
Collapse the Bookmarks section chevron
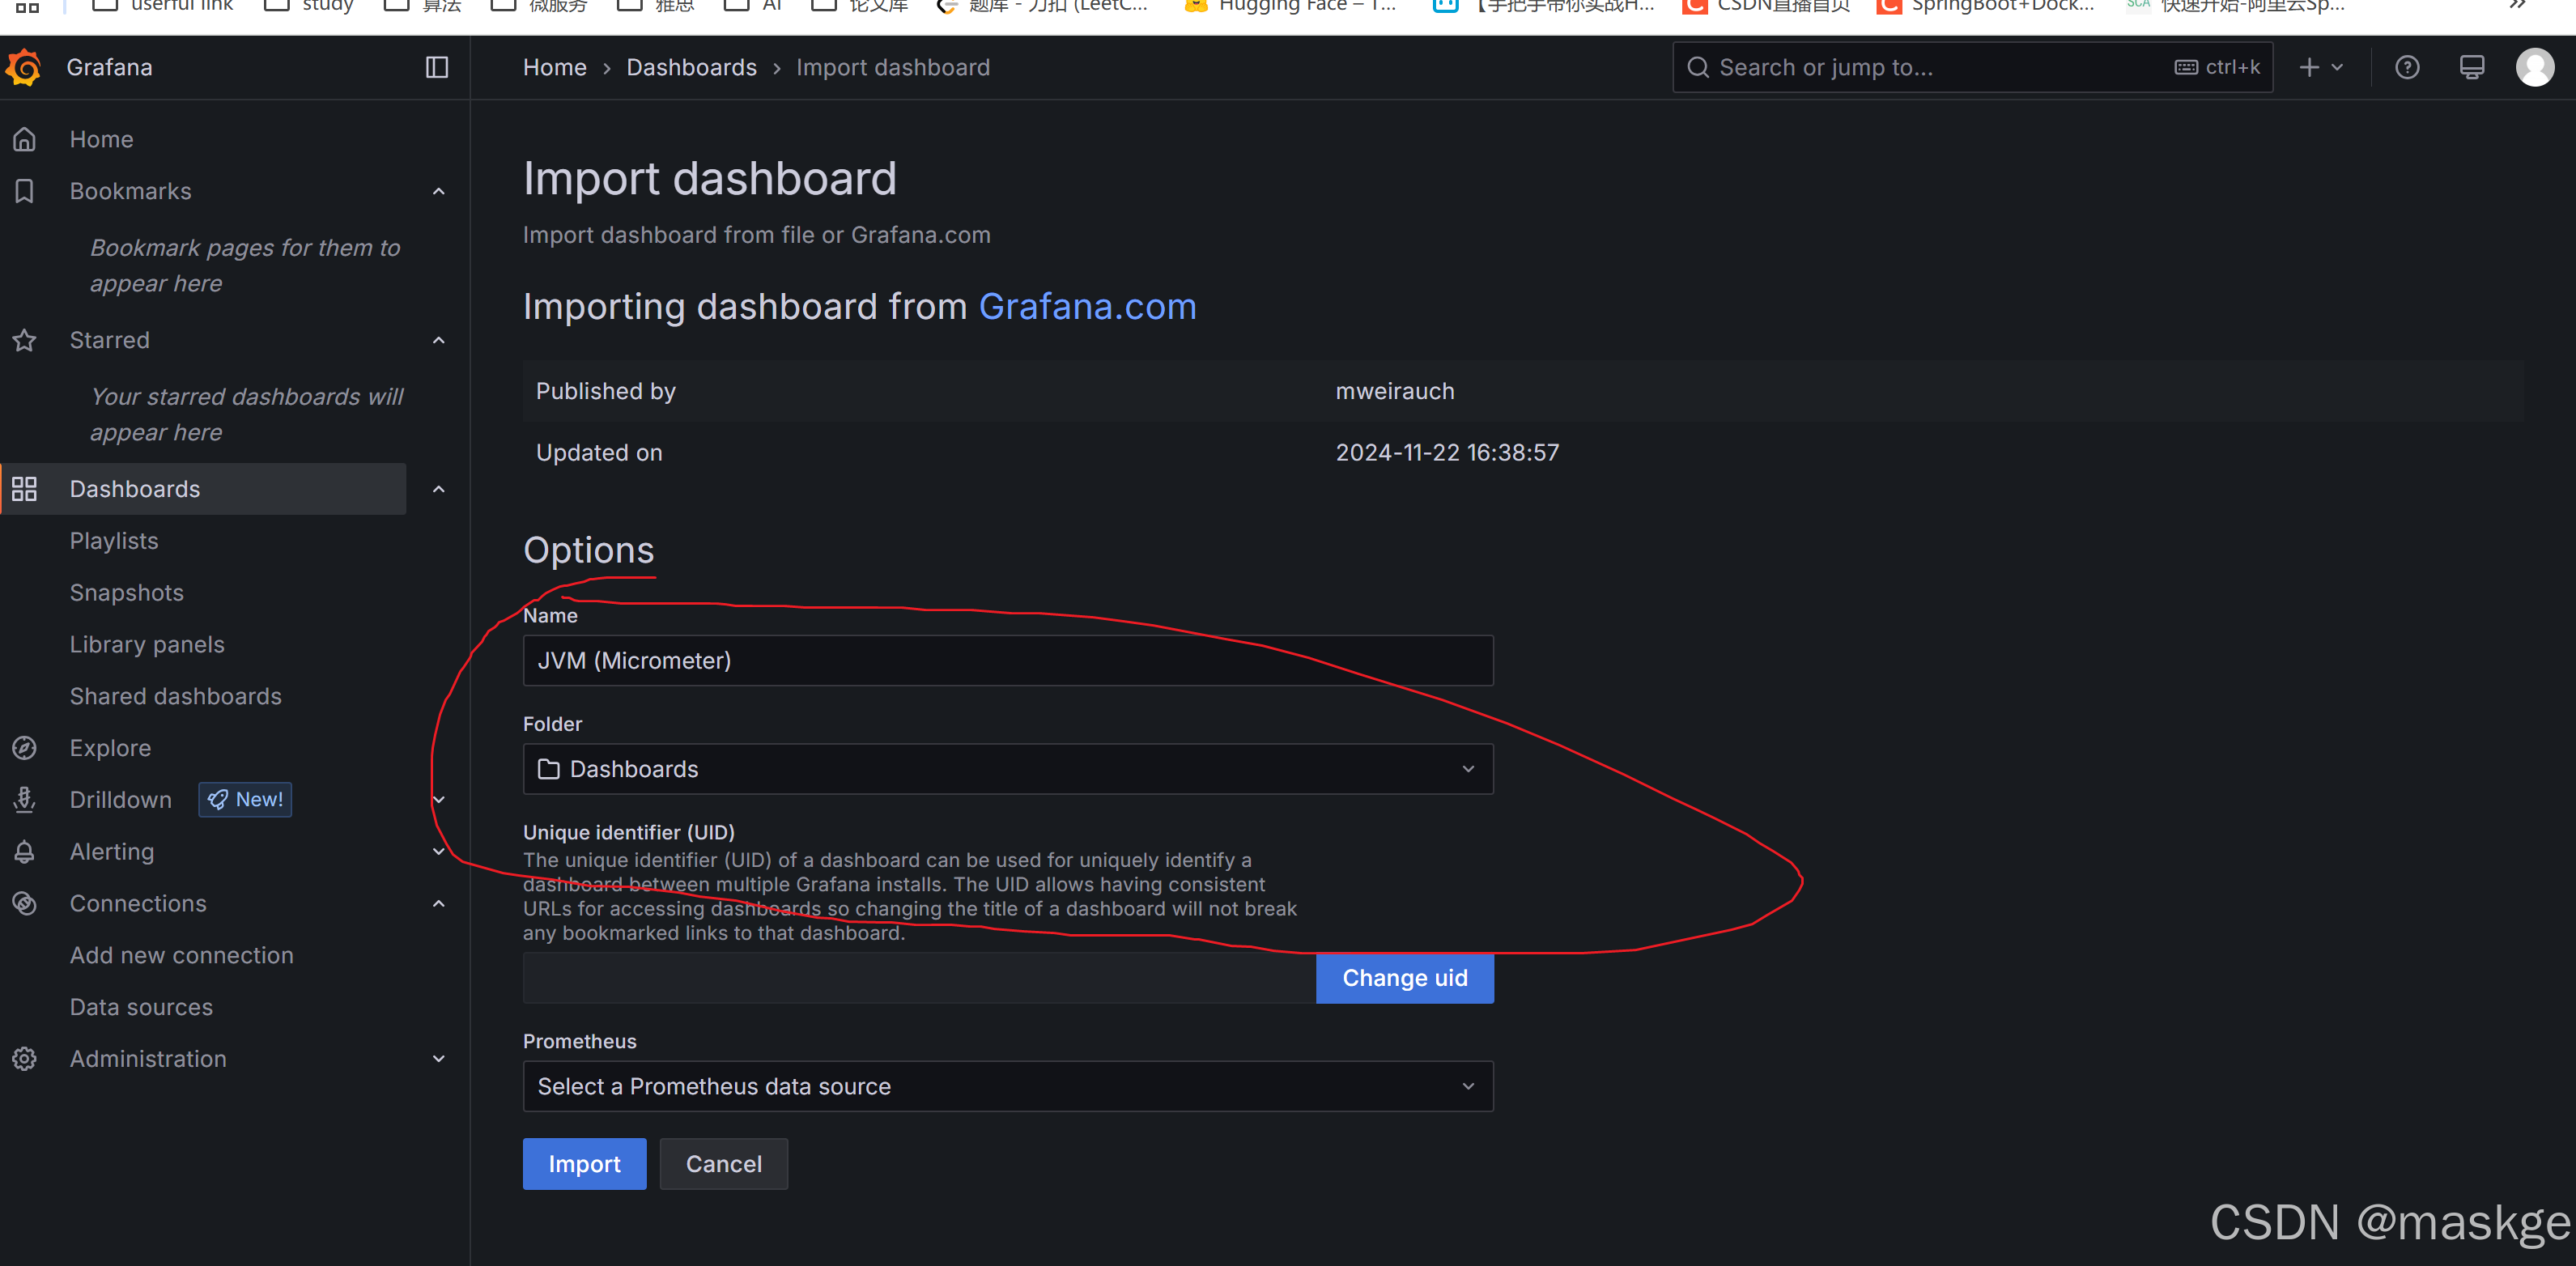coord(438,191)
